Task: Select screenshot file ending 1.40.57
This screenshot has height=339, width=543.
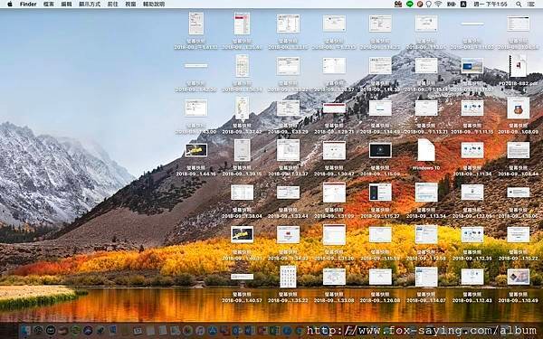Action: coord(242,277)
